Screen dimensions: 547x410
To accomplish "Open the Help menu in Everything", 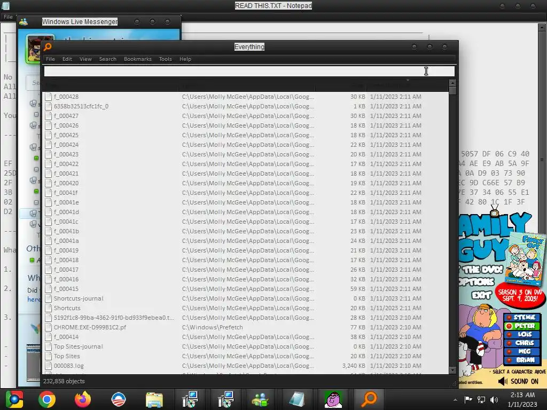I will coord(185,59).
